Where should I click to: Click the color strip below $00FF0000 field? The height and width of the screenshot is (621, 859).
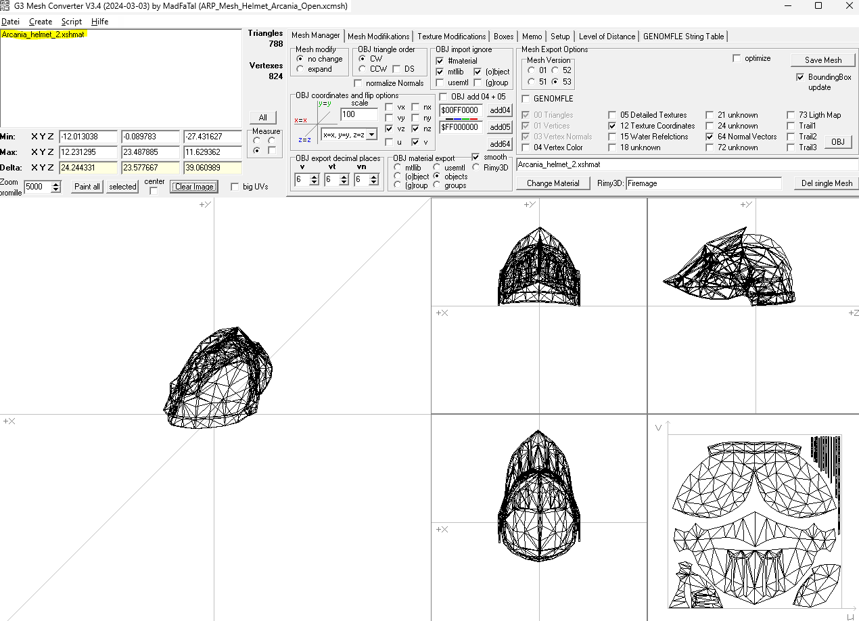461,118
